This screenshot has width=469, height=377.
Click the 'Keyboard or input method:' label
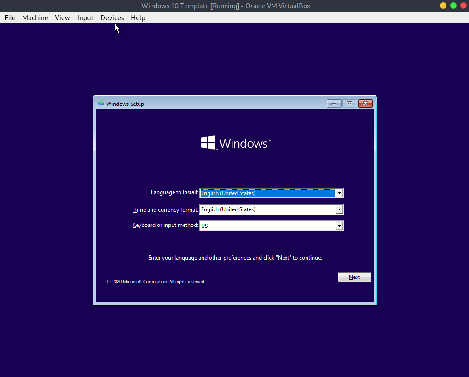[165, 225]
